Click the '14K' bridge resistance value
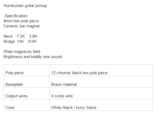 pyautogui.click(x=20, y=41)
